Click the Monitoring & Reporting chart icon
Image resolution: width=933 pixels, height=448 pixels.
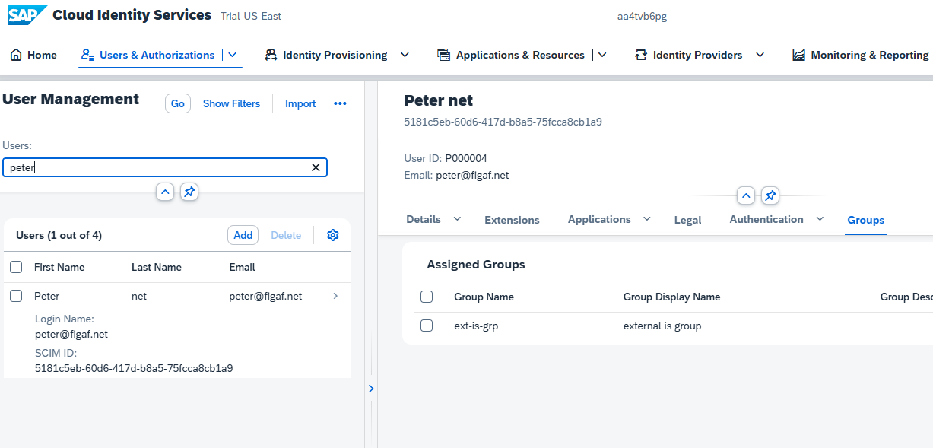pos(798,55)
